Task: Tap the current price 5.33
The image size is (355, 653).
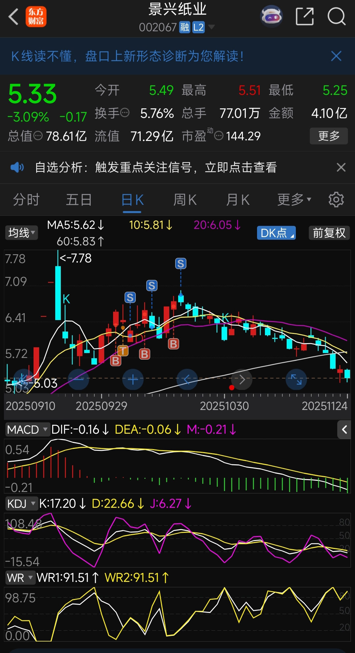Action: 33,94
